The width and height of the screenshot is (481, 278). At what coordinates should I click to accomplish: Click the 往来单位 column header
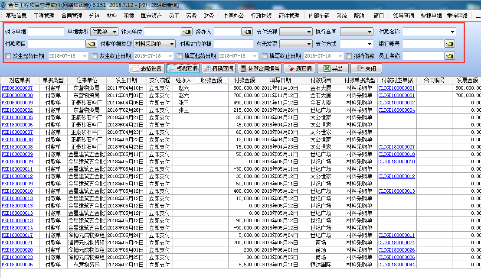coord(87,80)
